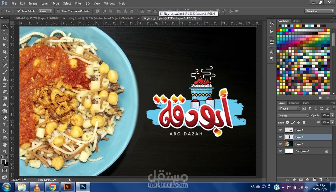This screenshot has height=192, width=336.
Task: Select the Gradient tool
Action: pos(5,98)
